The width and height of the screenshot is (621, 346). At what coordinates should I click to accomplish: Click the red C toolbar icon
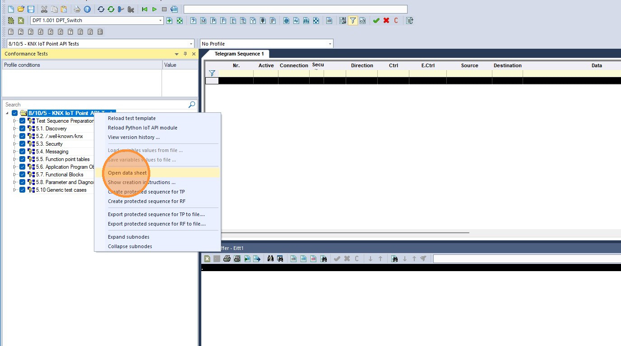click(x=396, y=20)
